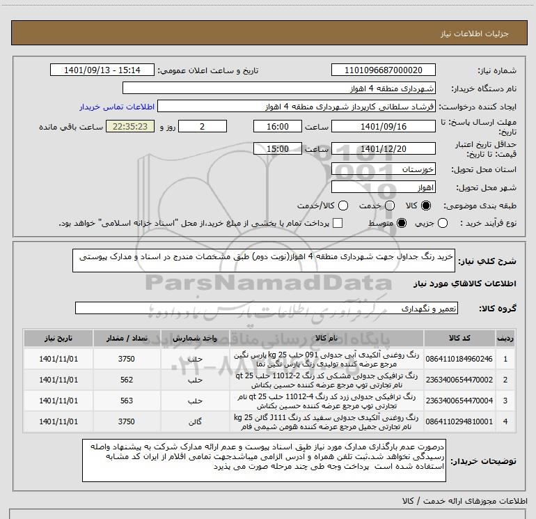Image resolution: width=536 pixels, height=519 pixels.
Task: Click the delivery province field خوزستان
Action: (383, 169)
